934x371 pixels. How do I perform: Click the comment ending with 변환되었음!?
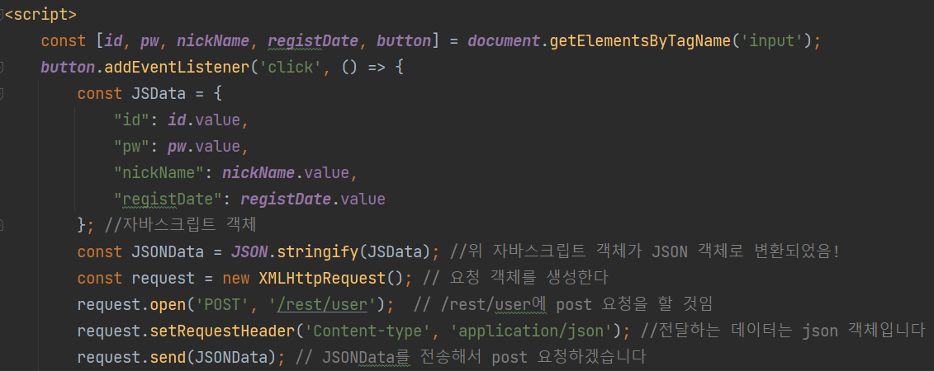click(x=644, y=251)
